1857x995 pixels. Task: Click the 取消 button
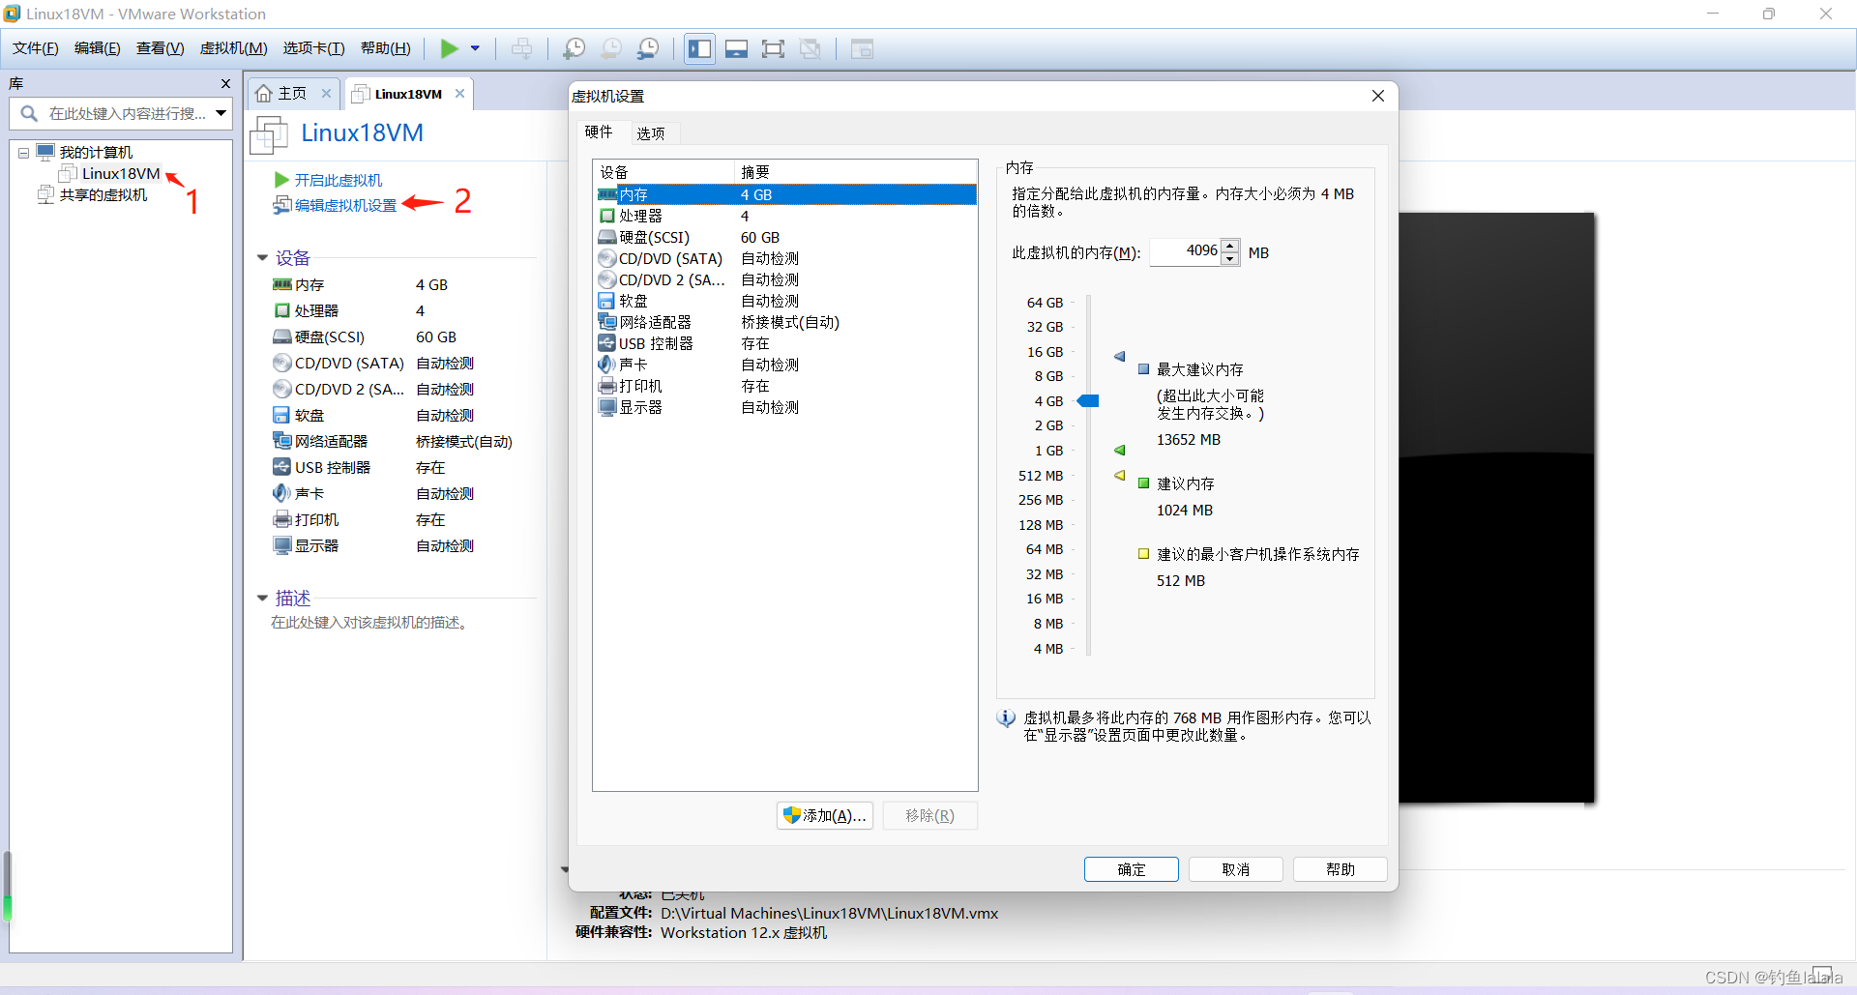coord(1235,869)
